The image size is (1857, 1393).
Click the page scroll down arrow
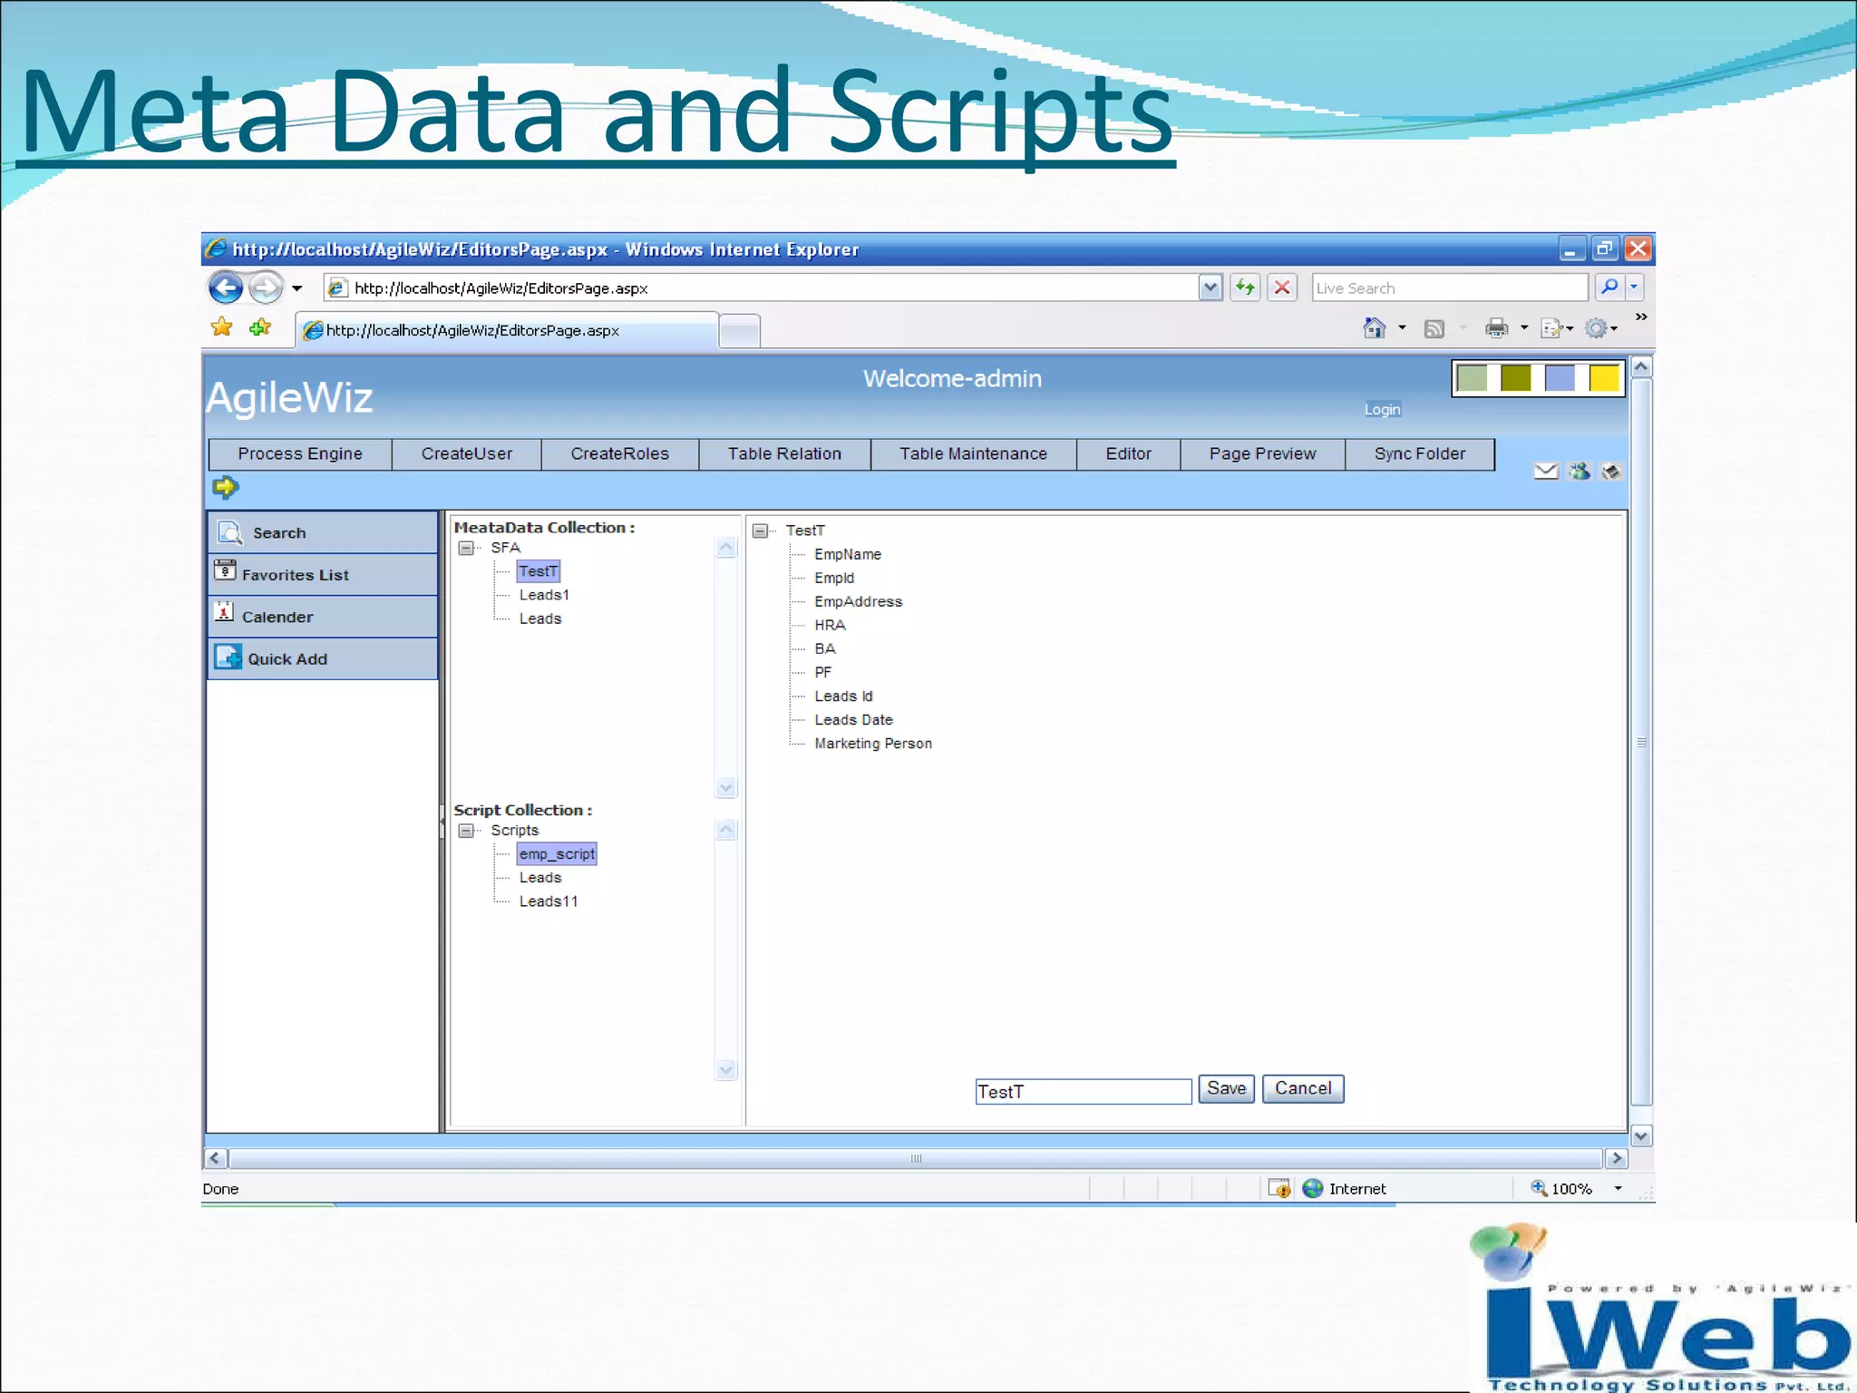[1641, 1136]
